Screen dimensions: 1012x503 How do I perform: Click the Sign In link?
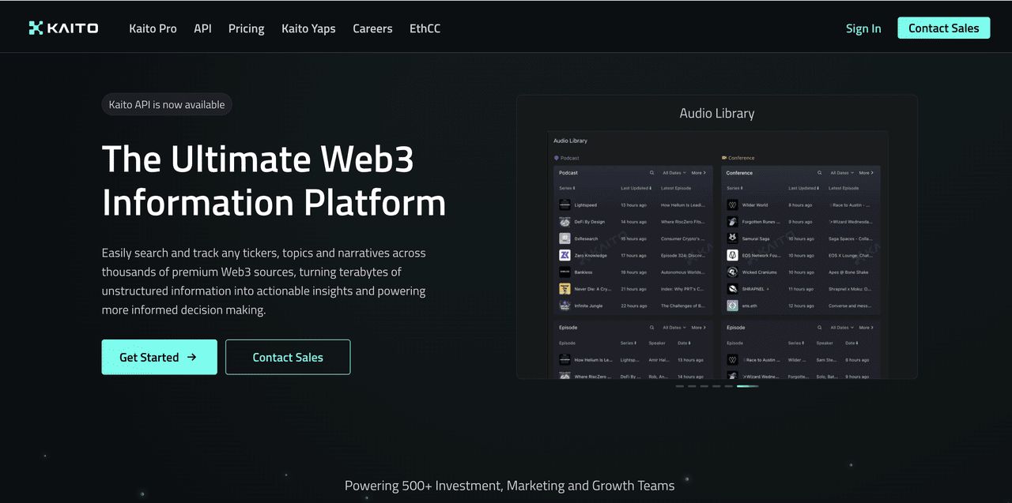[x=863, y=28]
